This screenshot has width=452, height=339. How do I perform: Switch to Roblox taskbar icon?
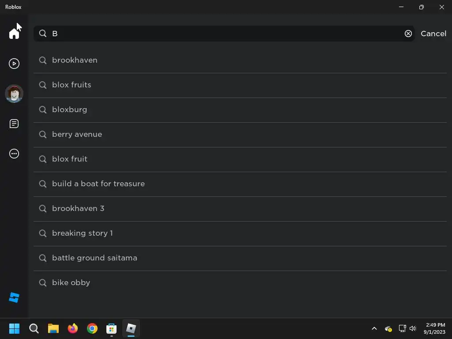pyautogui.click(x=131, y=328)
